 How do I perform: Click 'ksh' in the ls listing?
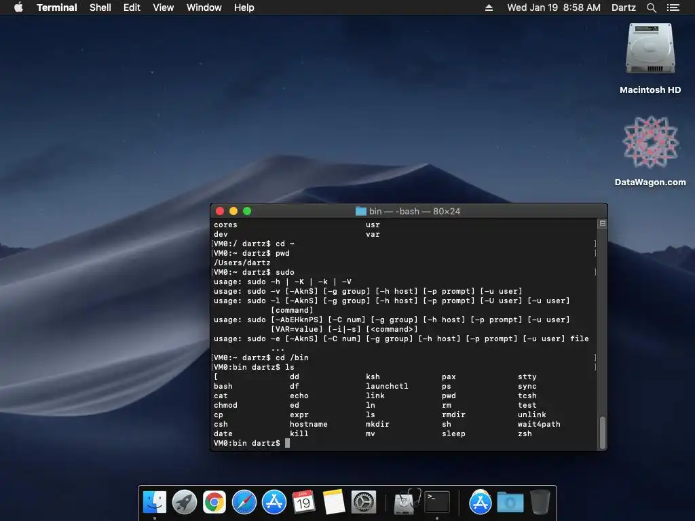pyautogui.click(x=373, y=377)
